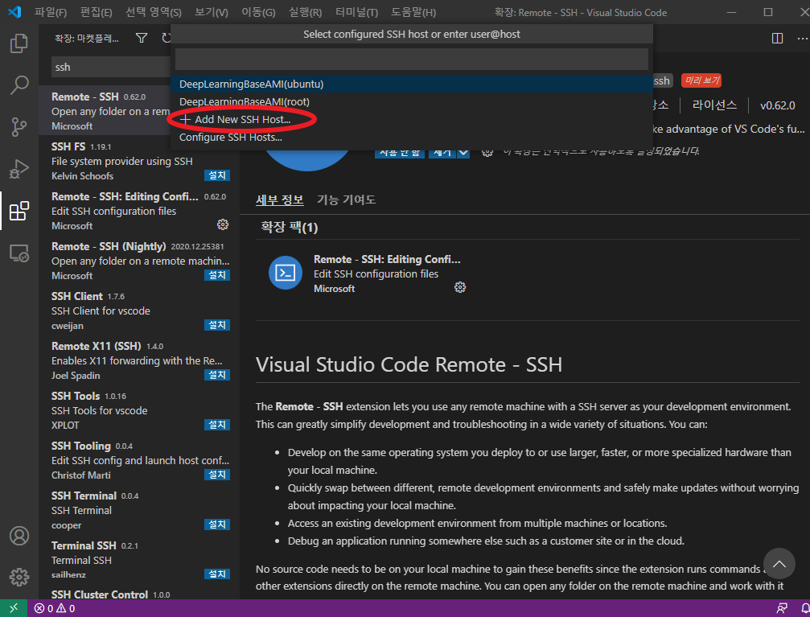Click the 미리 보기 preview badge
This screenshot has height=617, width=810.
701,80
